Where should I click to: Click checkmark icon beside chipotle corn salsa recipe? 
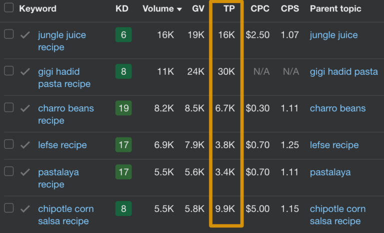25,209
